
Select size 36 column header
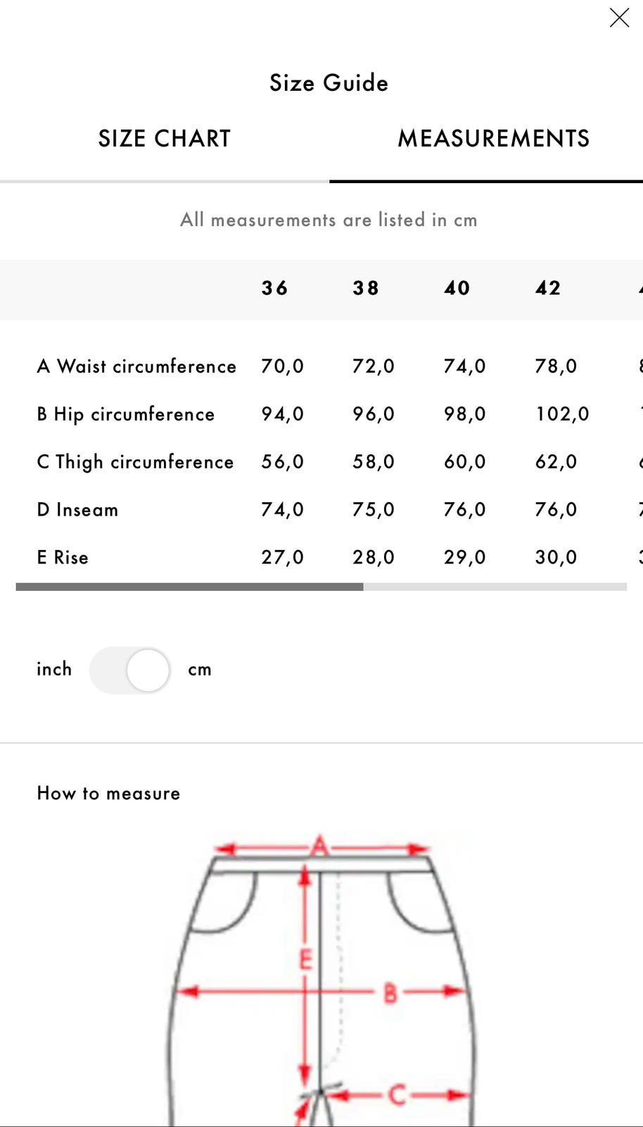[274, 288]
